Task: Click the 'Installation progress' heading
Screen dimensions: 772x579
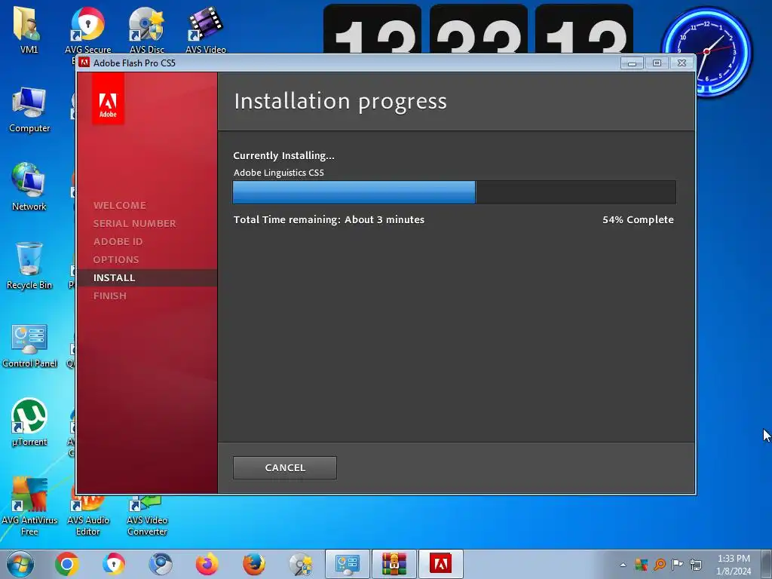Action: (340, 101)
